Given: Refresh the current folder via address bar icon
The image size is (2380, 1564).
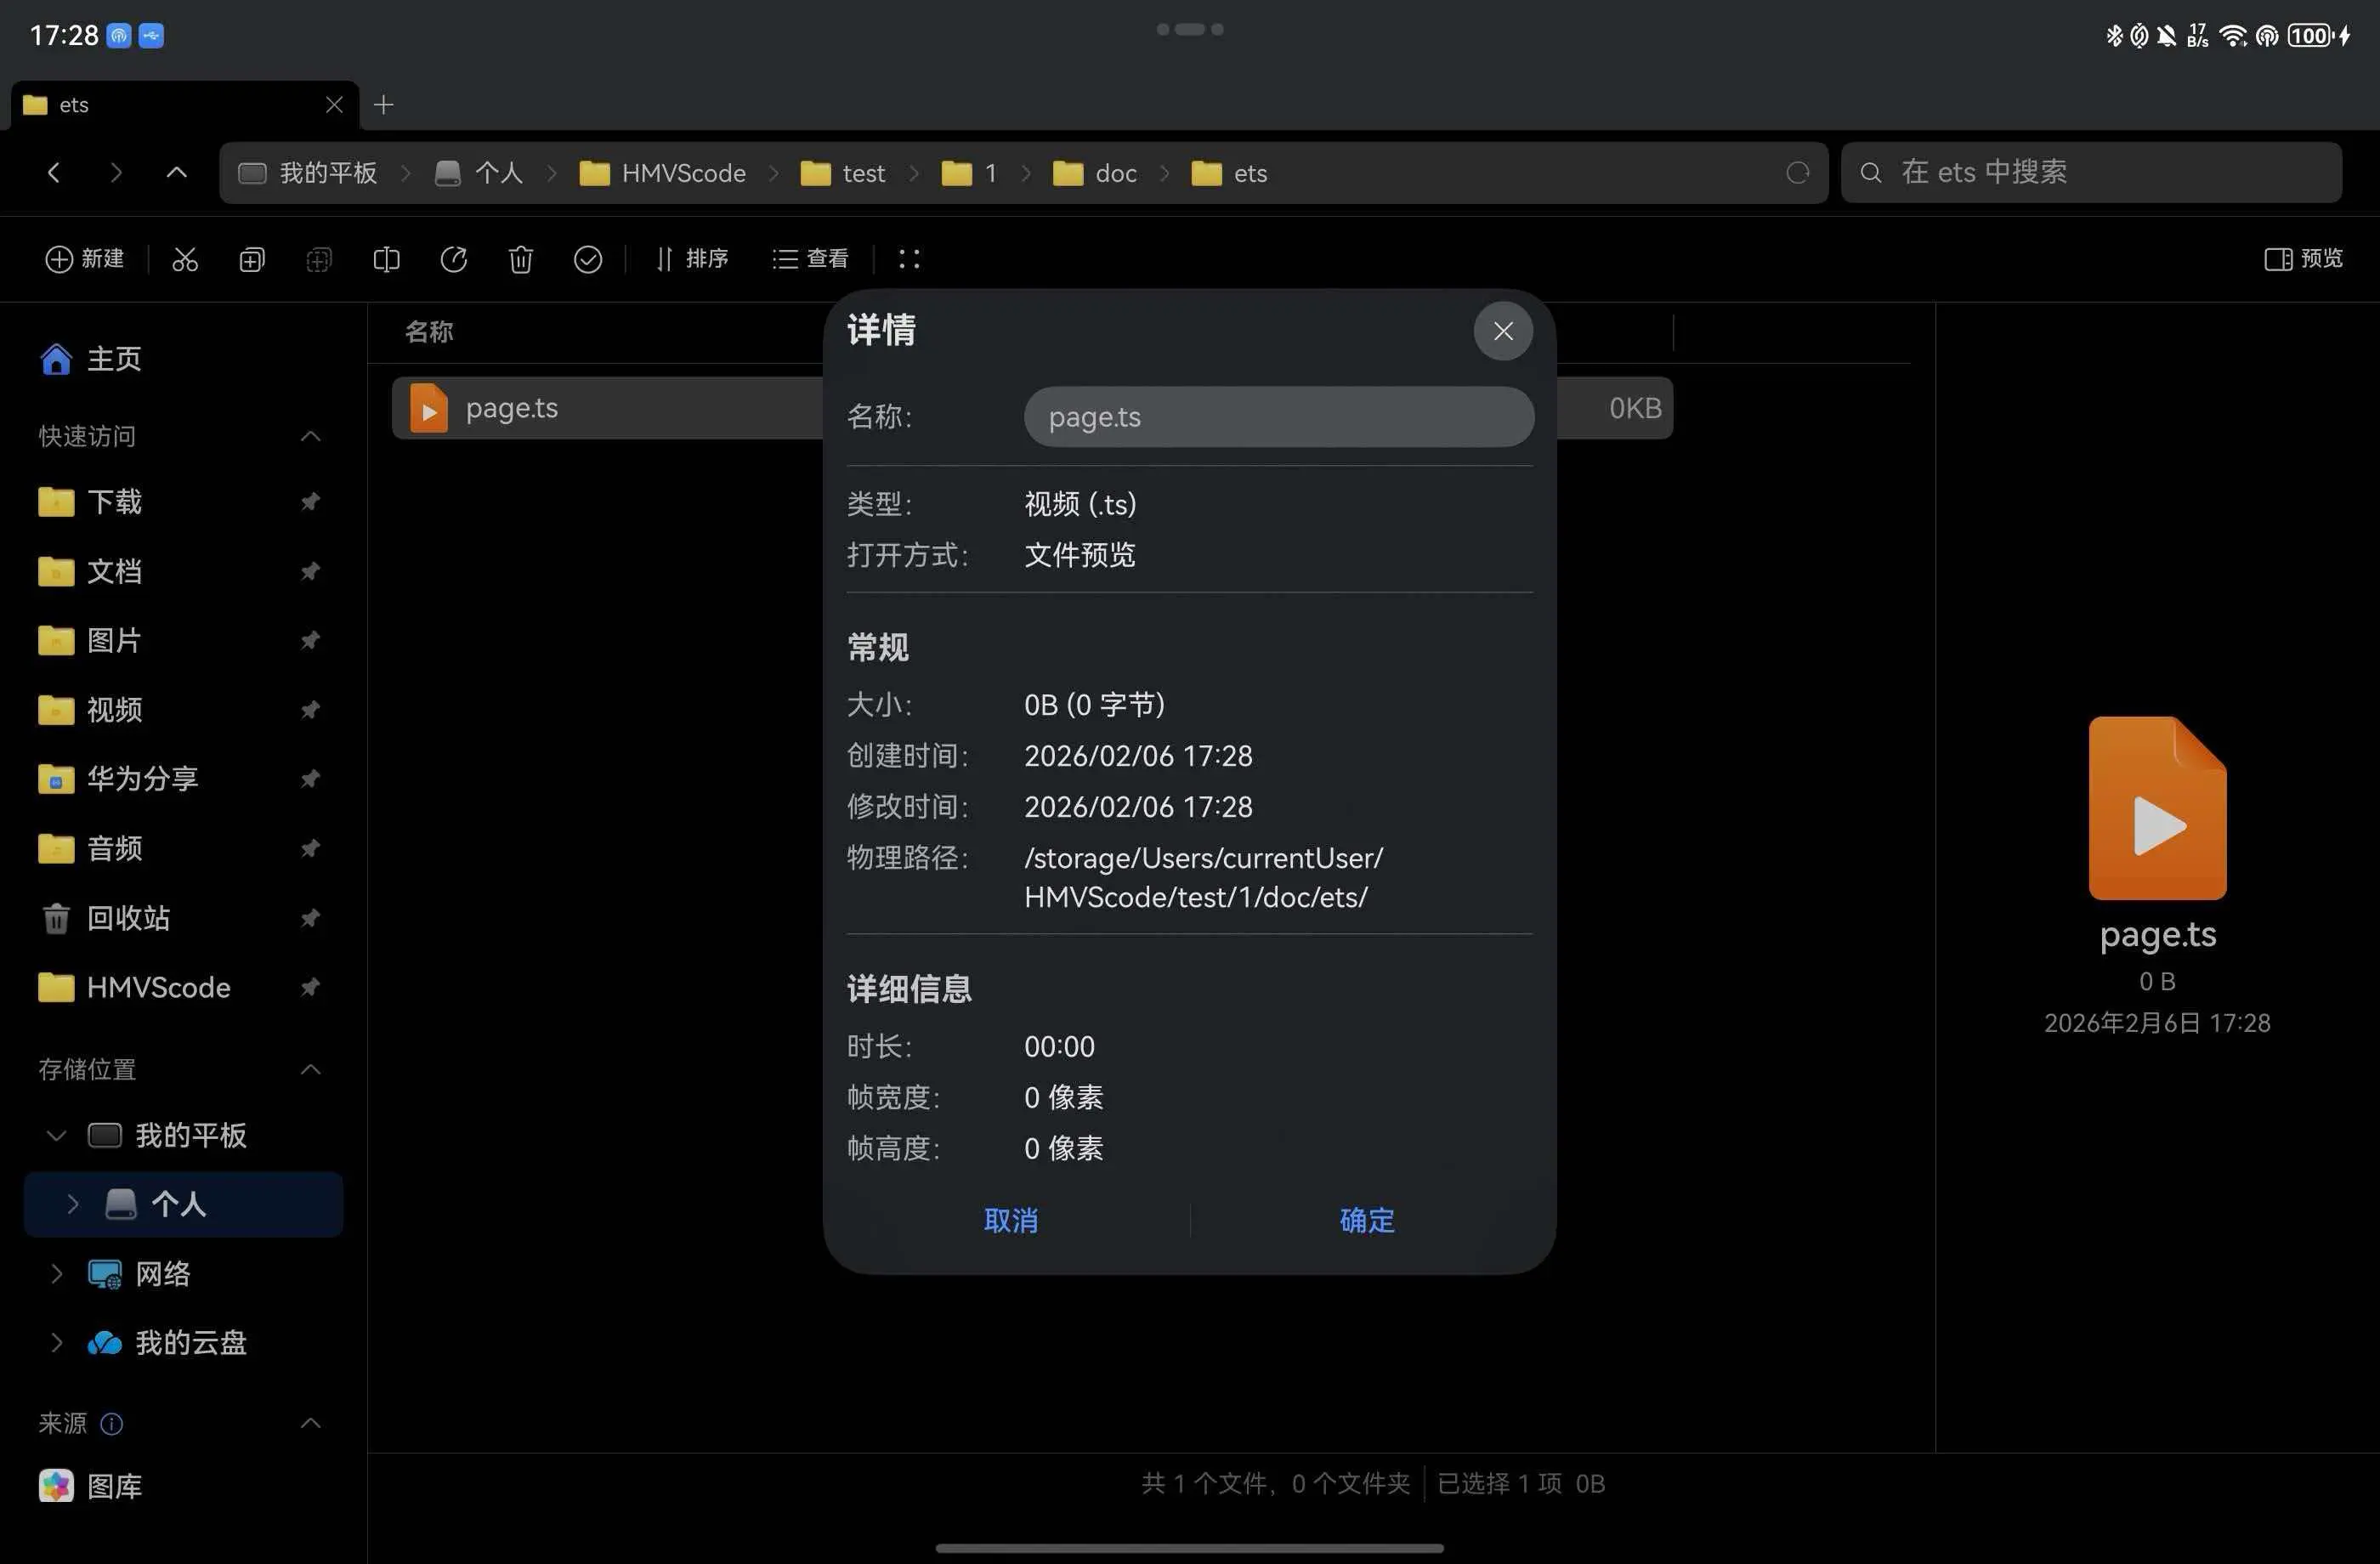Looking at the screenshot, I should [1797, 173].
